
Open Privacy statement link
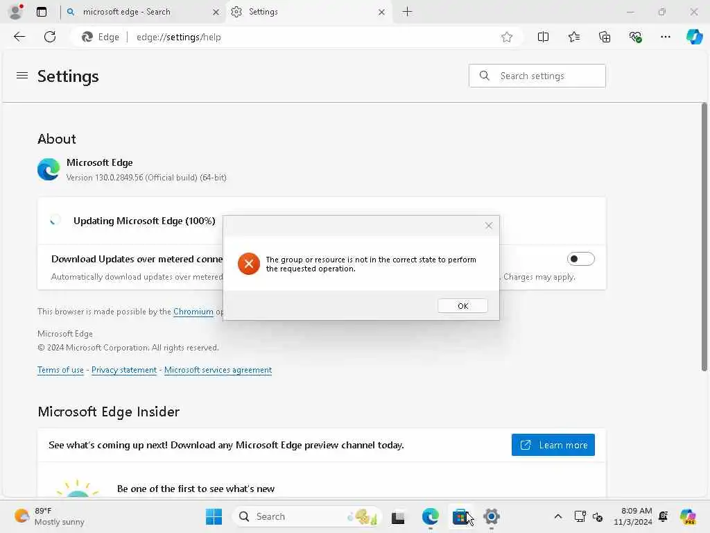(124, 370)
